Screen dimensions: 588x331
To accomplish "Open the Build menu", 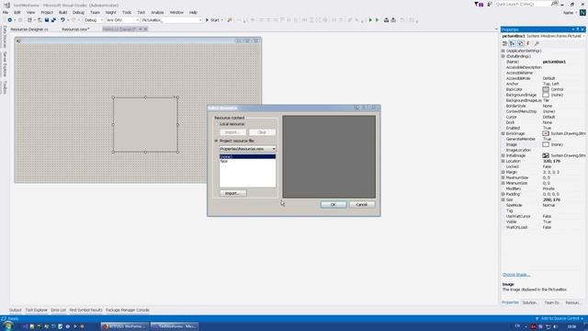I will (x=62, y=12).
